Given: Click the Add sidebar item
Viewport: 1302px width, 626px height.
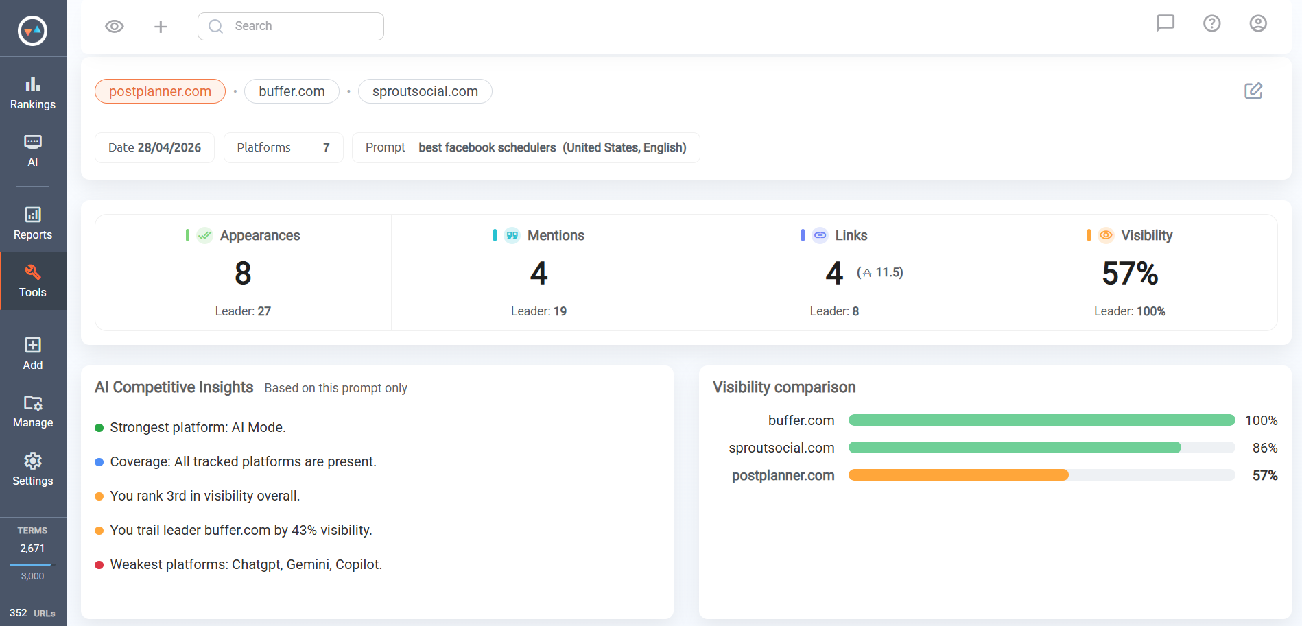Looking at the screenshot, I should coord(33,354).
